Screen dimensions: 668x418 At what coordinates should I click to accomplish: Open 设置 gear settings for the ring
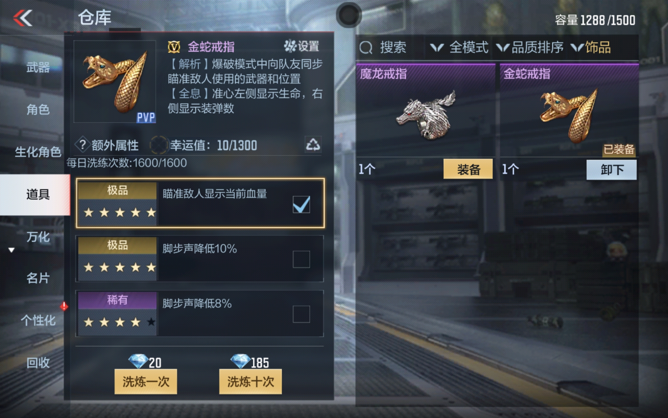coord(302,46)
